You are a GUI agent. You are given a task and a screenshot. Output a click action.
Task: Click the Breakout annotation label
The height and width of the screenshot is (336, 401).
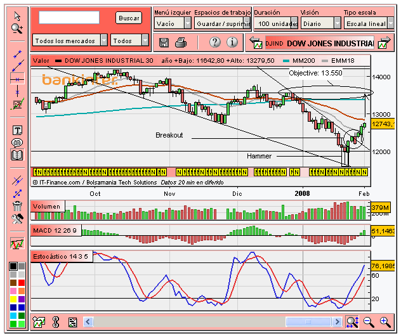point(169,135)
